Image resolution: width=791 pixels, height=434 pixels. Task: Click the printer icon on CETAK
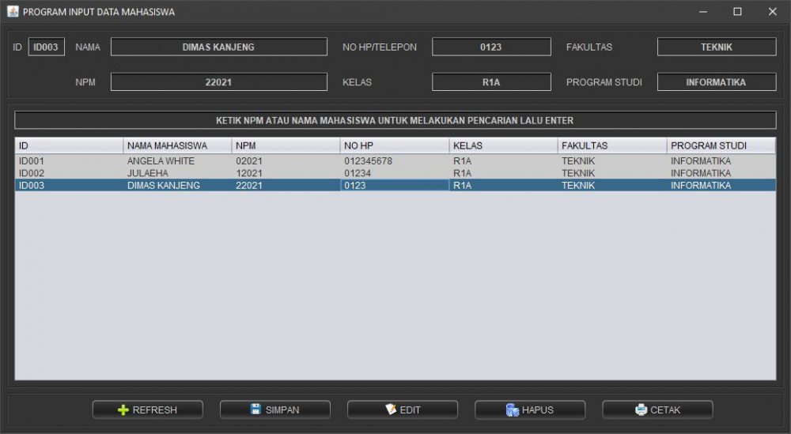point(641,409)
